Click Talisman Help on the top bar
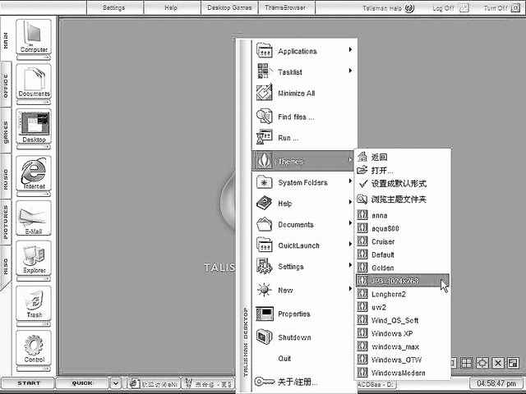This screenshot has height=394, width=526. (x=388, y=8)
